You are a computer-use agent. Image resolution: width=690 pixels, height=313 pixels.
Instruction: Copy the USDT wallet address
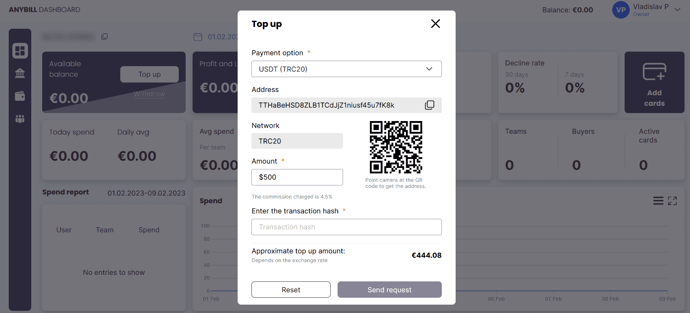pyautogui.click(x=429, y=105)
